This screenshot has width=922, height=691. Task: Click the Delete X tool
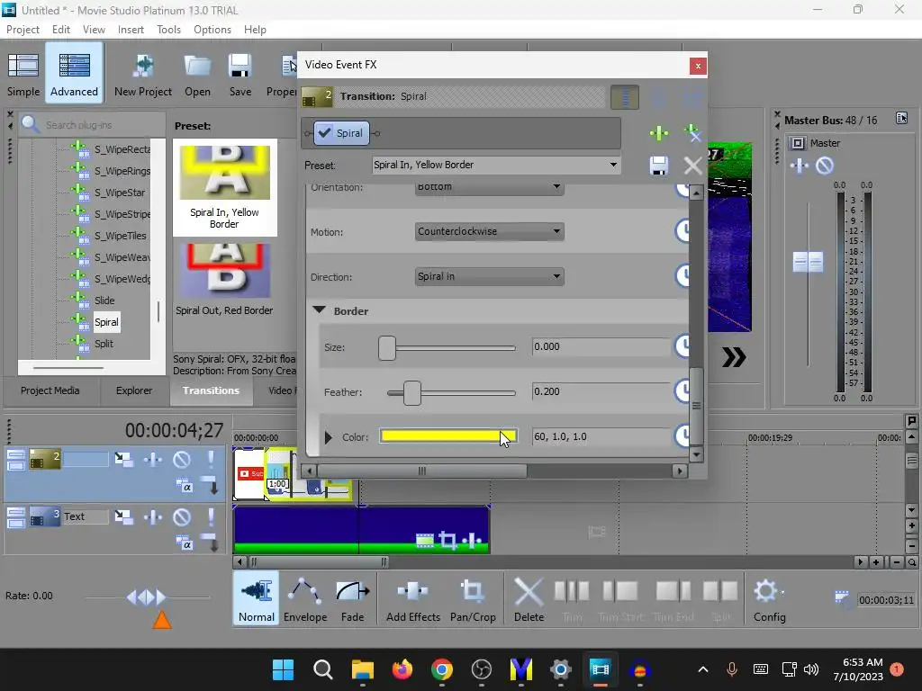coord(529,599)
